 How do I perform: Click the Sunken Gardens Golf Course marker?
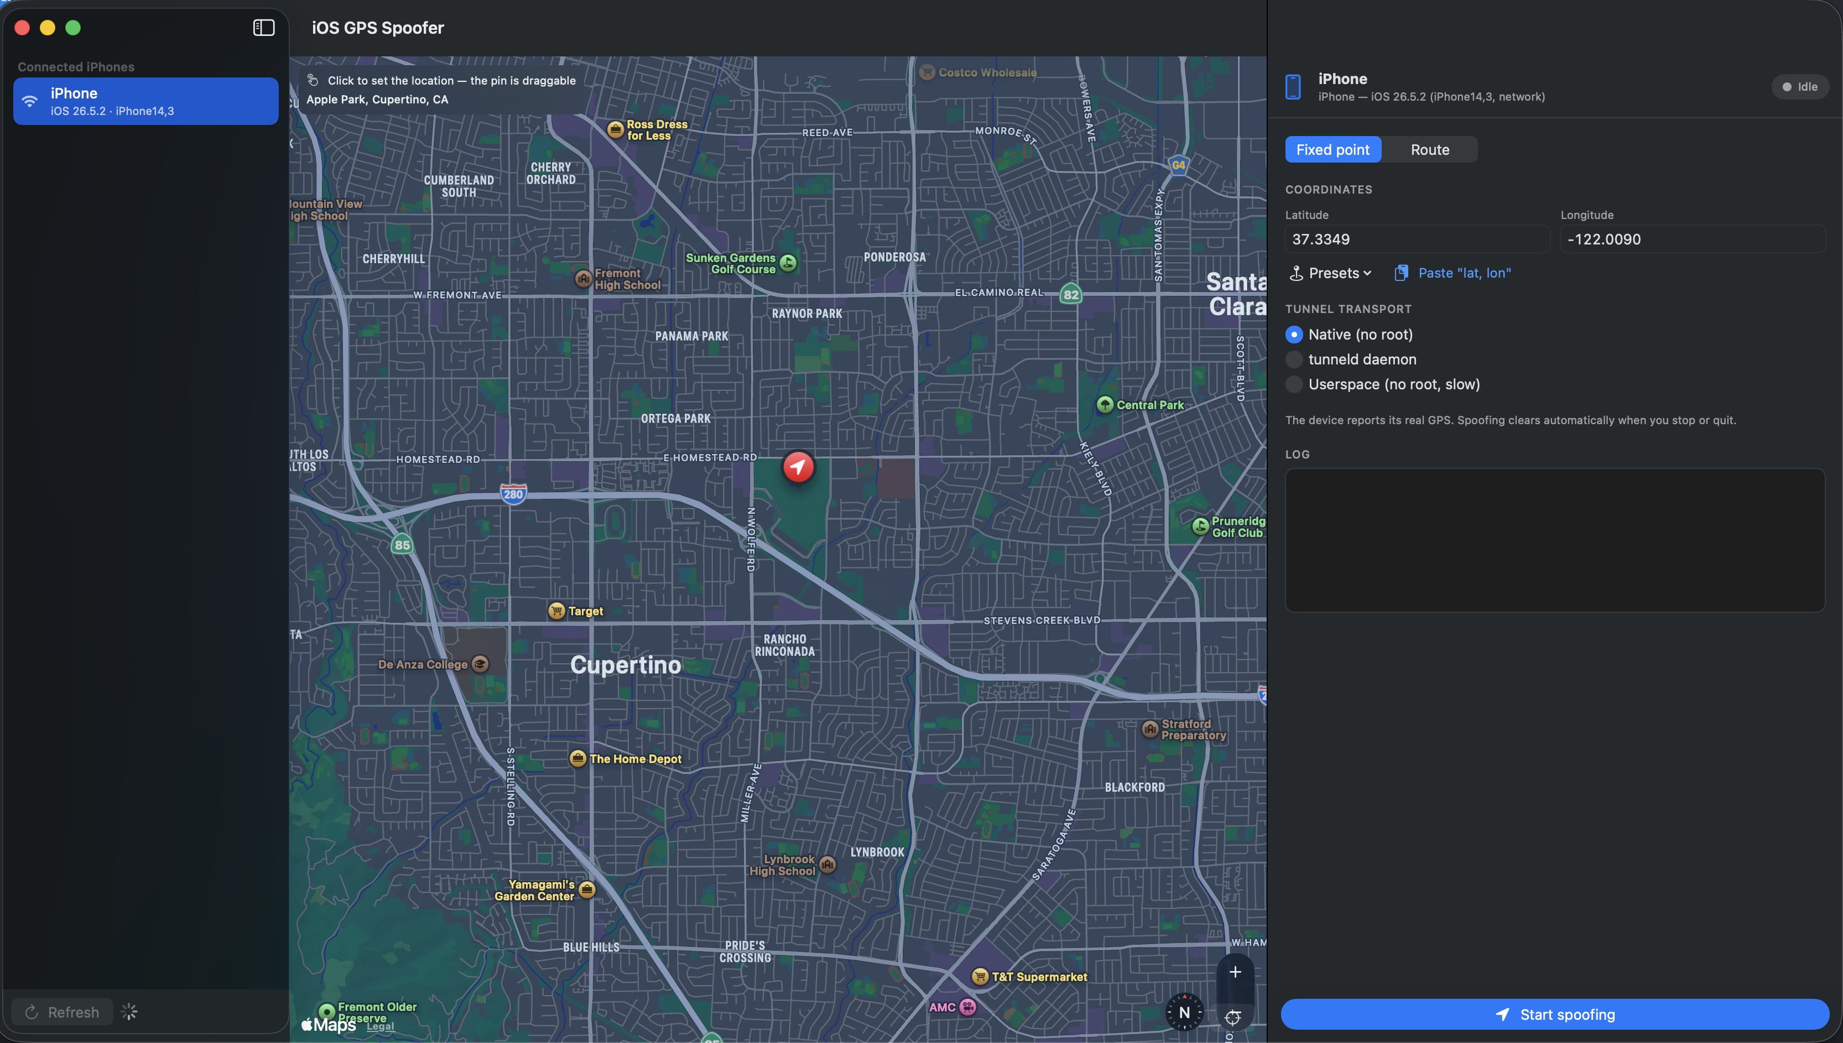click(x=788, y=263)
